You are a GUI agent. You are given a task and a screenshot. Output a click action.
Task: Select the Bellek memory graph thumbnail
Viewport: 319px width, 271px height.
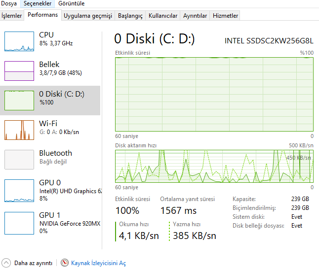point(19,71)
